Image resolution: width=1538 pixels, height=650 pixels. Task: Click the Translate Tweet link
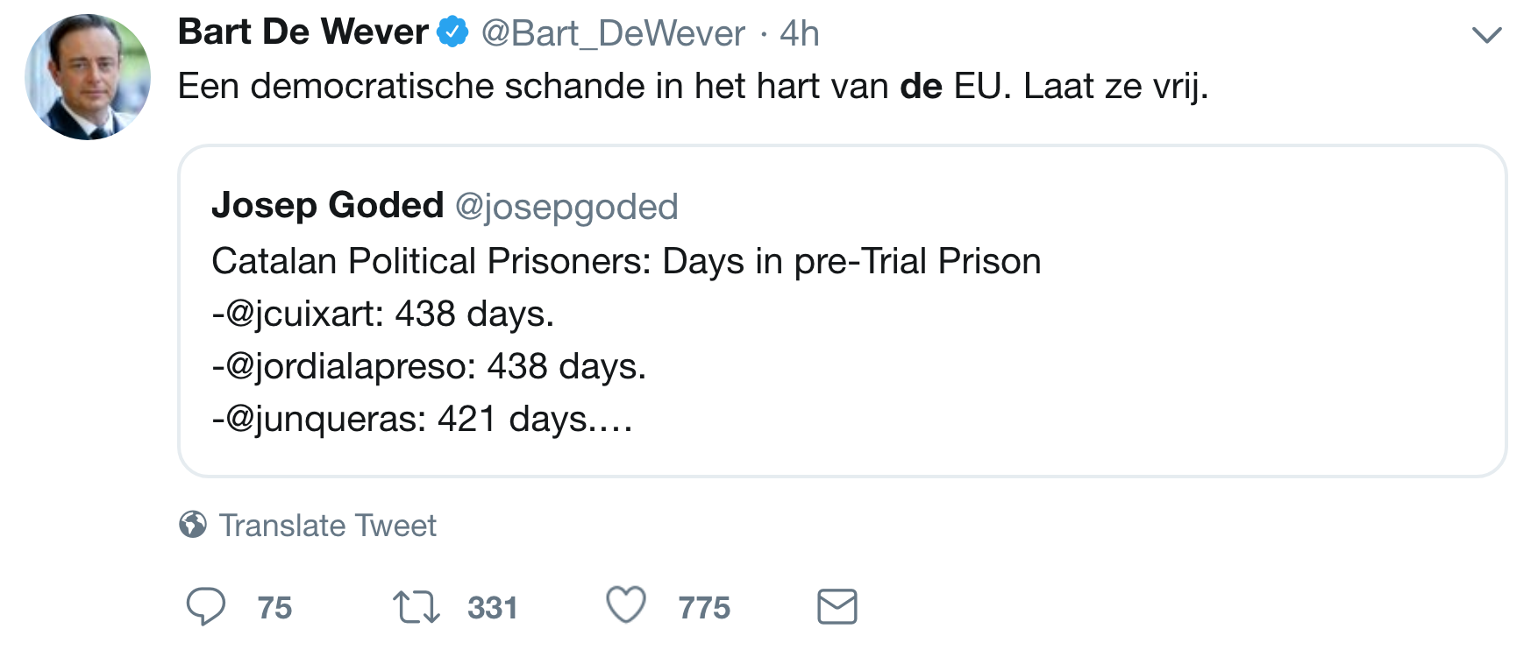point(327,526)
